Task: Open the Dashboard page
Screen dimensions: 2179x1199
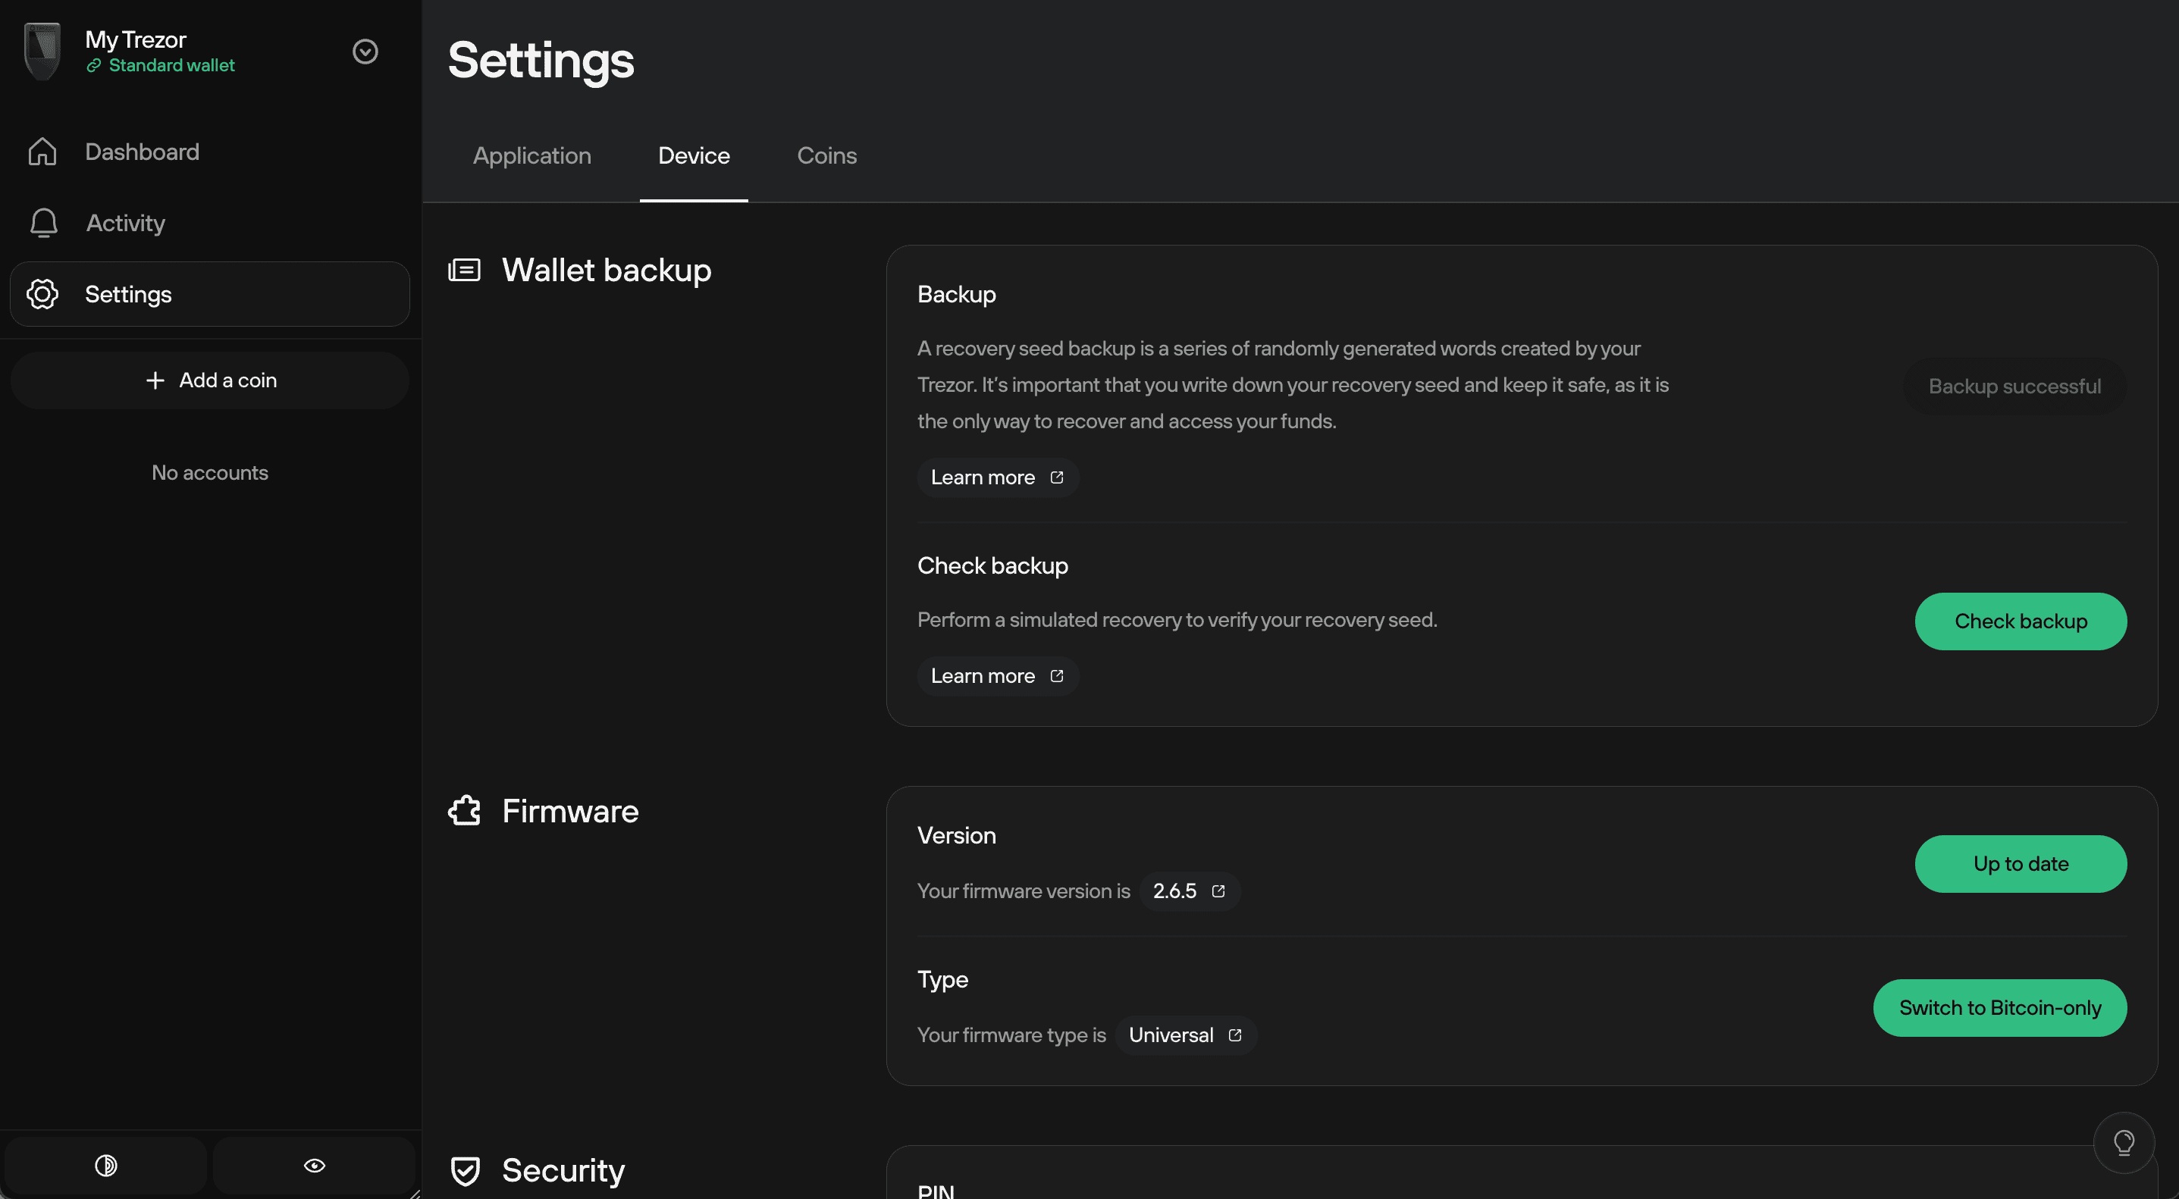Action: pos(142,152)
